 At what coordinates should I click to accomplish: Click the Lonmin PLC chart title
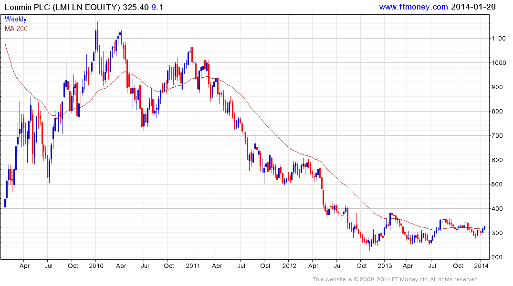pyautogui.click(x=63, y=7)
